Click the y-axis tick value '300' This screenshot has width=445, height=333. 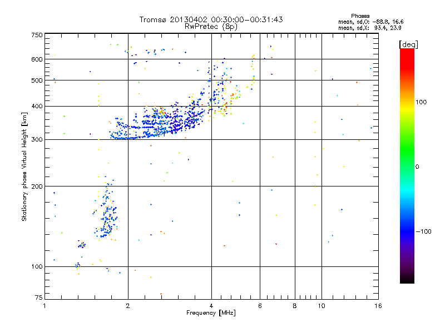tap(37, 140)
